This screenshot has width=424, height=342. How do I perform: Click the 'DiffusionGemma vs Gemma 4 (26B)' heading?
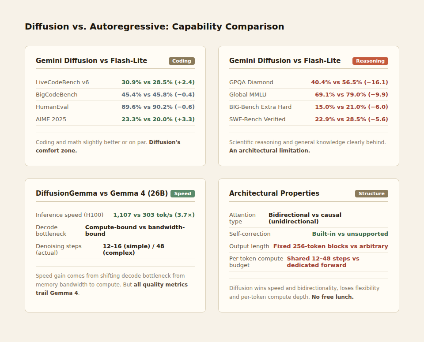[x=102, y=193]
